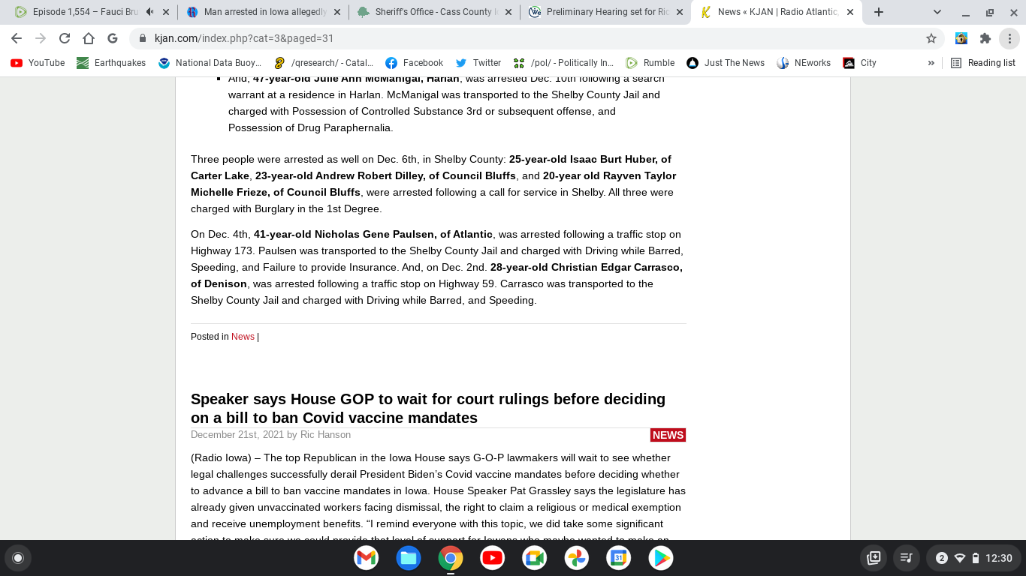The height and width of the screenshot is (576, 1026).
Task: Open the NEworks bookmark
Action: (804, 63)
